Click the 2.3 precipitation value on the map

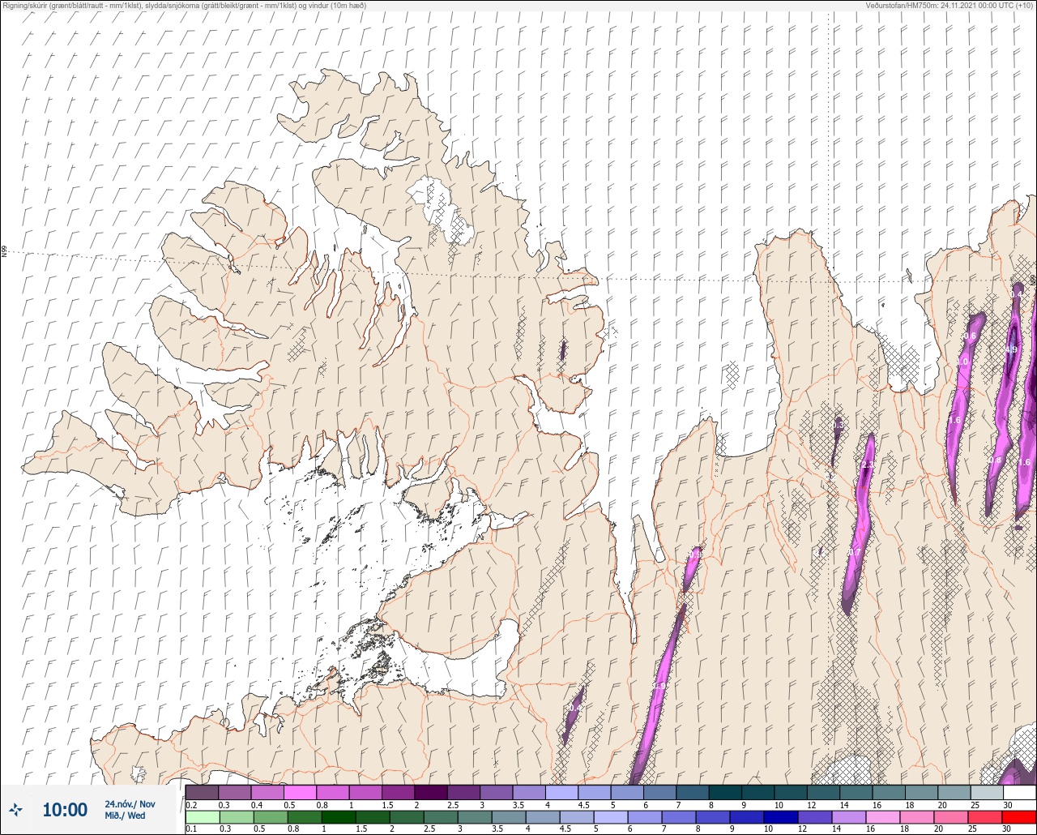point(868,465)
